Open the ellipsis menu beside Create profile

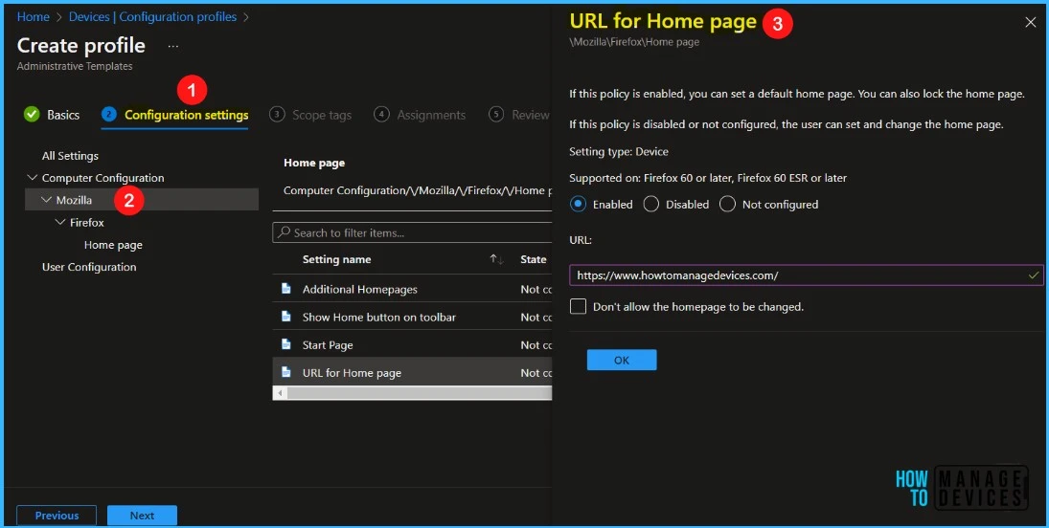(173, 46)
